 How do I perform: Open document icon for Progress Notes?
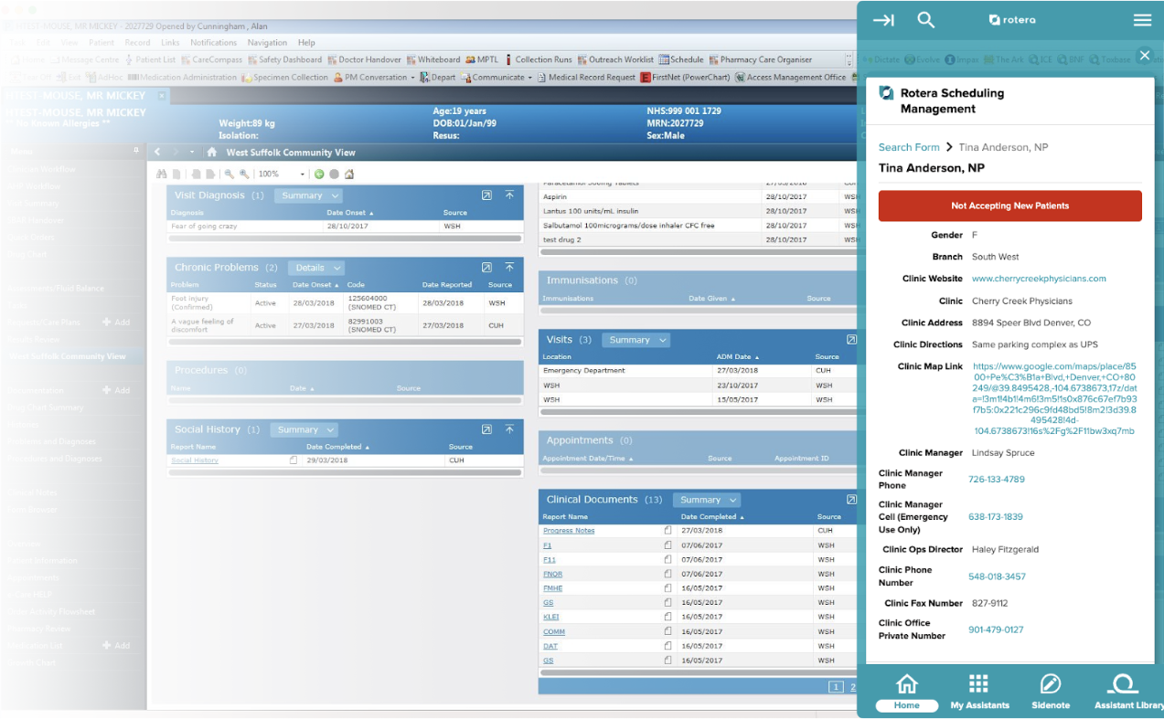[667, 530]
